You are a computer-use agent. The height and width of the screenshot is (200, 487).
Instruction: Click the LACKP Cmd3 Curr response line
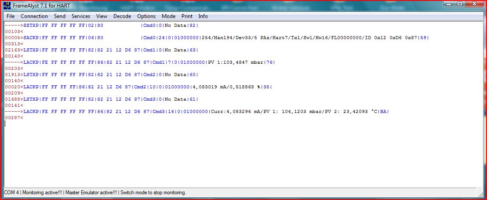197,112
